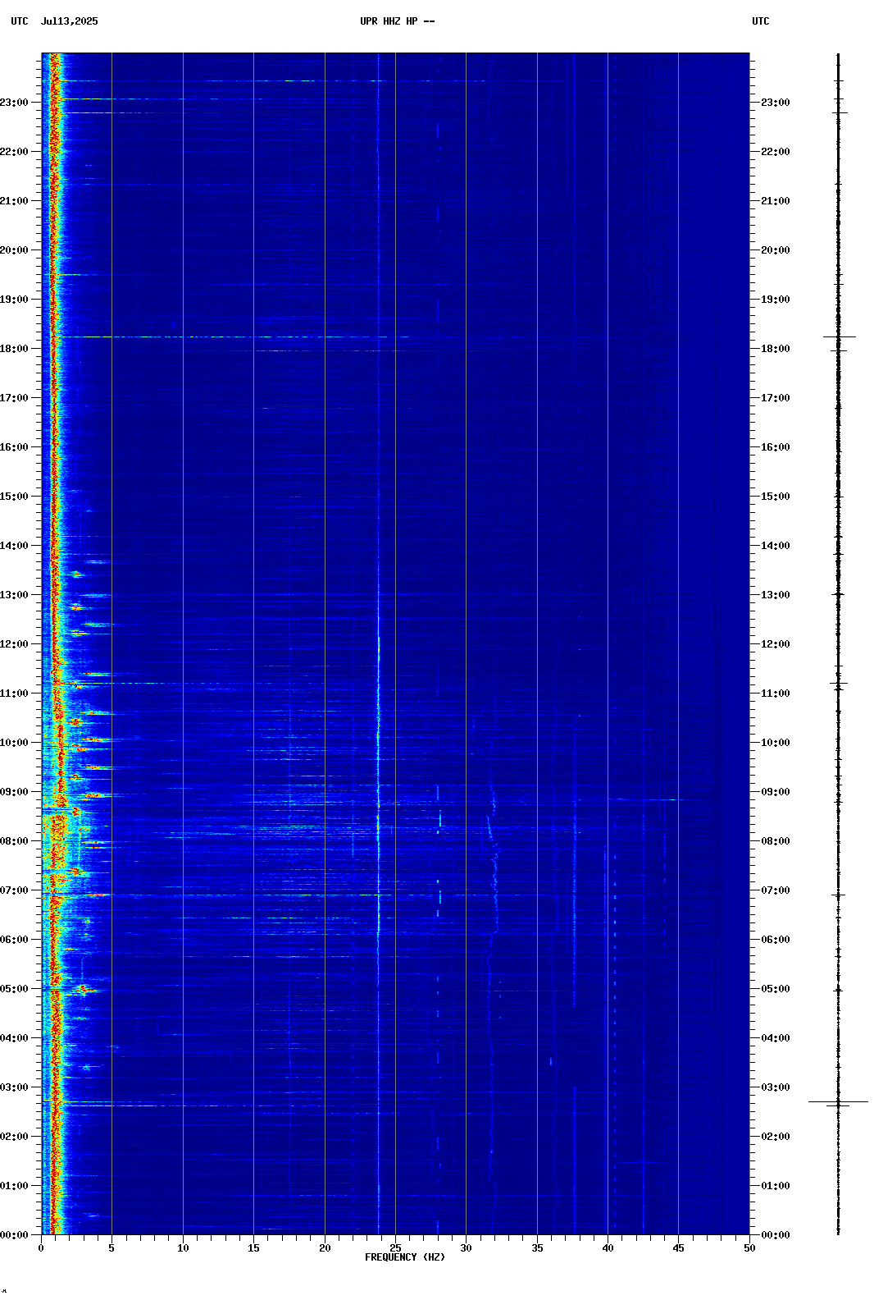Click the 23:00 label on the right time axis

click(x=776, y=103)
